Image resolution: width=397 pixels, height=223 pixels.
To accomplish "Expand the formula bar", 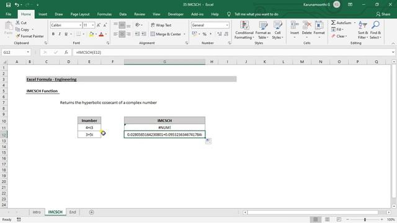I will pyautogui.click(x=393, y=52).
